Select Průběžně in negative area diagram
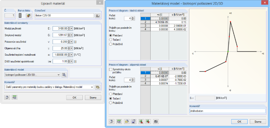This screenshot has height=128, width=270. [x=110, y=103]
